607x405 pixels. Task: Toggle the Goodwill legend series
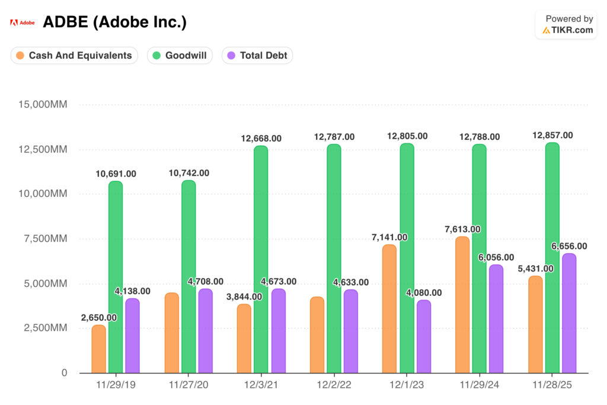point(180,56)
